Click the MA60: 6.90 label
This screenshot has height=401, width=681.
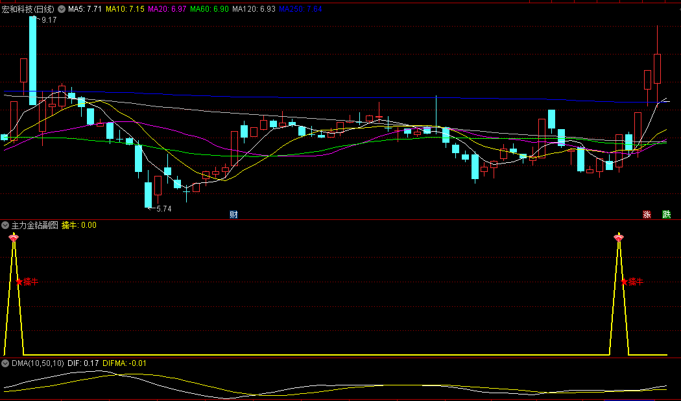[209, 8]
